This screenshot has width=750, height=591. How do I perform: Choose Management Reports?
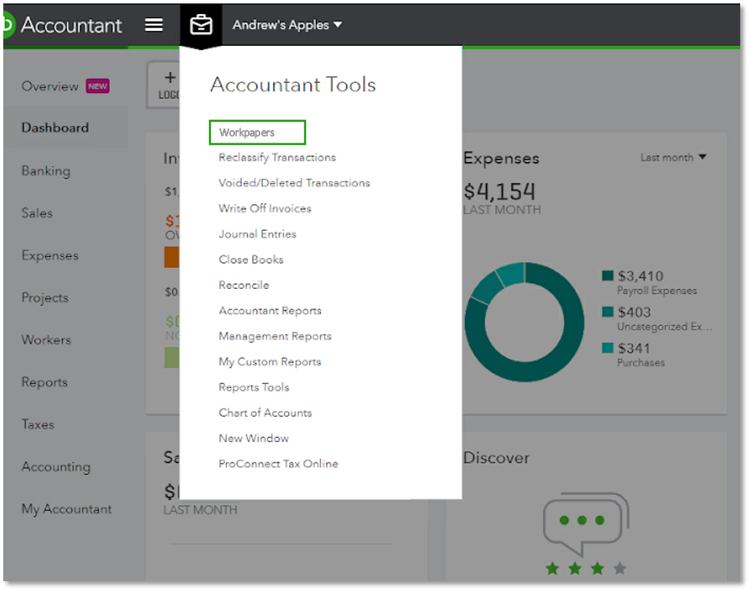(x=275, y=336)
